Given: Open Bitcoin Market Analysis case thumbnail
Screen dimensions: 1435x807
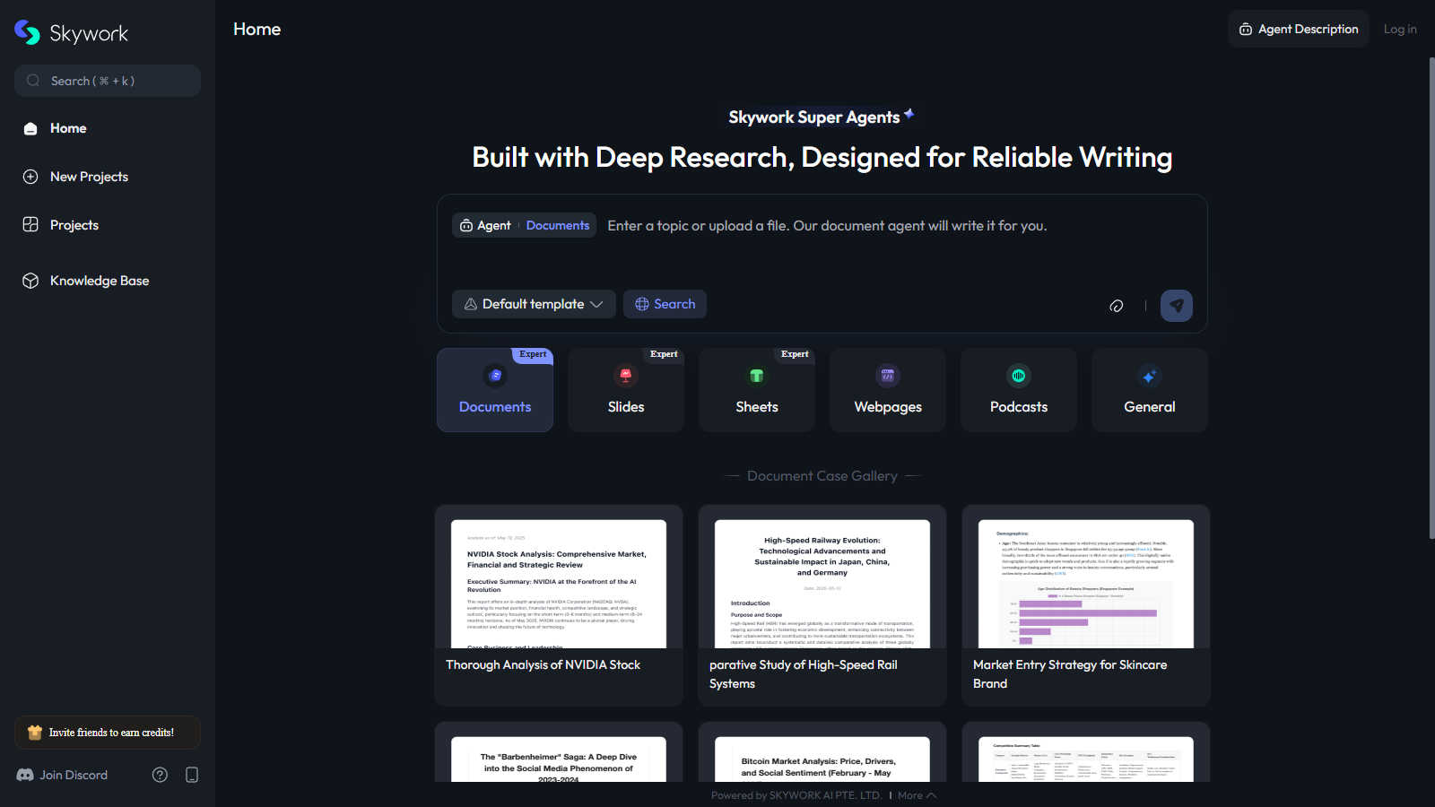Looking at the screenshot, I should point(822,759).
